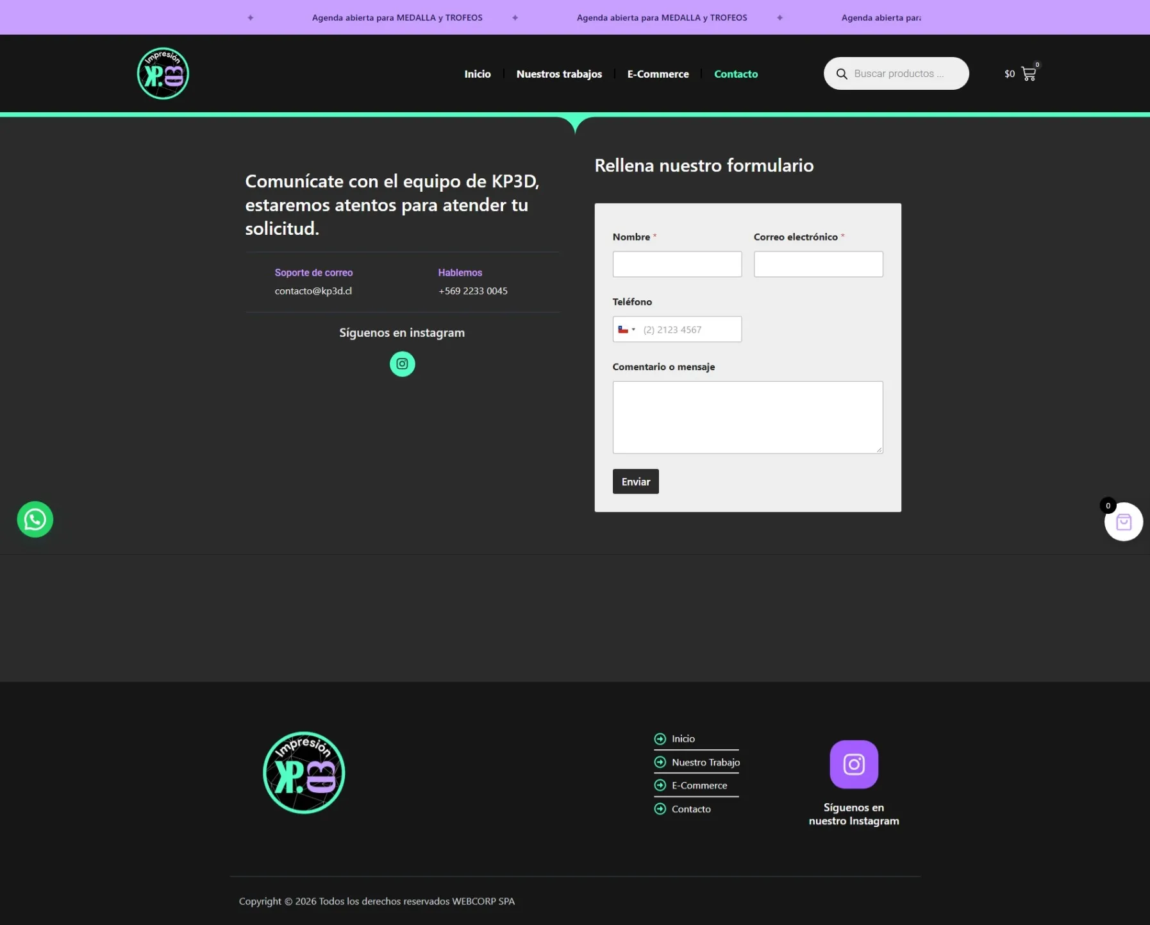This screenshot has width=1150, height=925.
Task: Click the contacto@kp3d.cl email address
Action: (x=313, y=291)
